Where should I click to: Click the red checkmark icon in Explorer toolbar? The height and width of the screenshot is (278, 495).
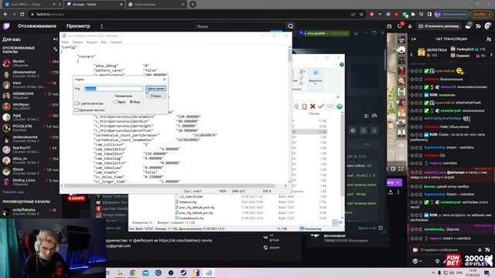pos(321,107)
